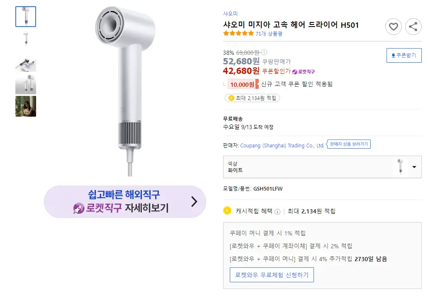
Task: Click the 최대 2,134원 적립 badge
Action: pyautogui.click(x=253, y=98)
